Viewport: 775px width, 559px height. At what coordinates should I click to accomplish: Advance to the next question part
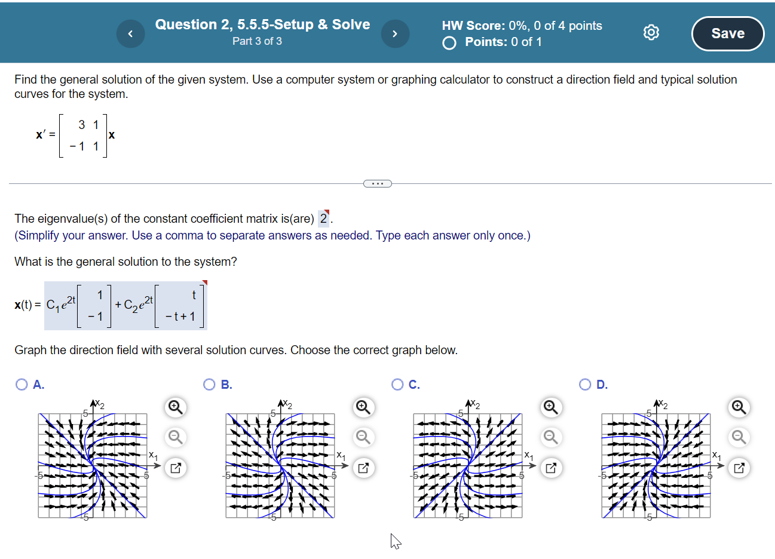(395, 33)
